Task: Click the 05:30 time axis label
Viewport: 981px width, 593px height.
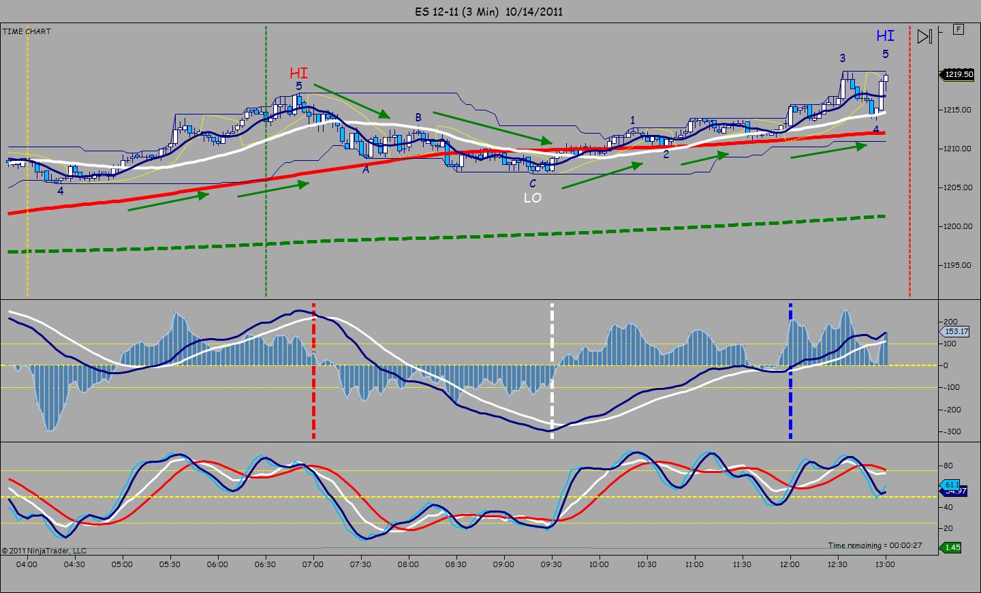Action: tap(170, 564)
